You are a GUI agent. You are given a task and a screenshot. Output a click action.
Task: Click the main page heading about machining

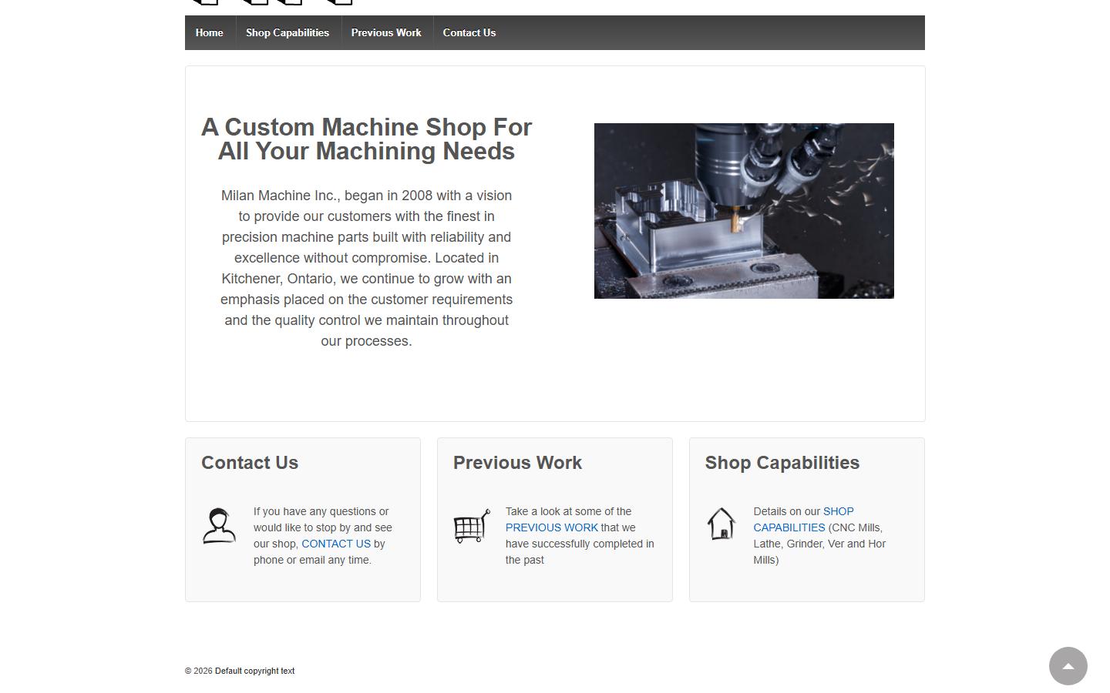366,139
